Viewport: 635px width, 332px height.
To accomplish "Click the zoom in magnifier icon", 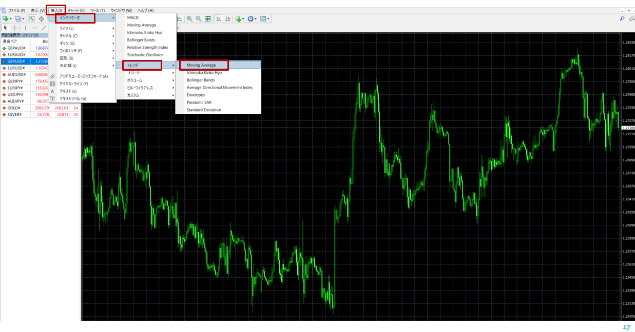I will coord(189,19).
